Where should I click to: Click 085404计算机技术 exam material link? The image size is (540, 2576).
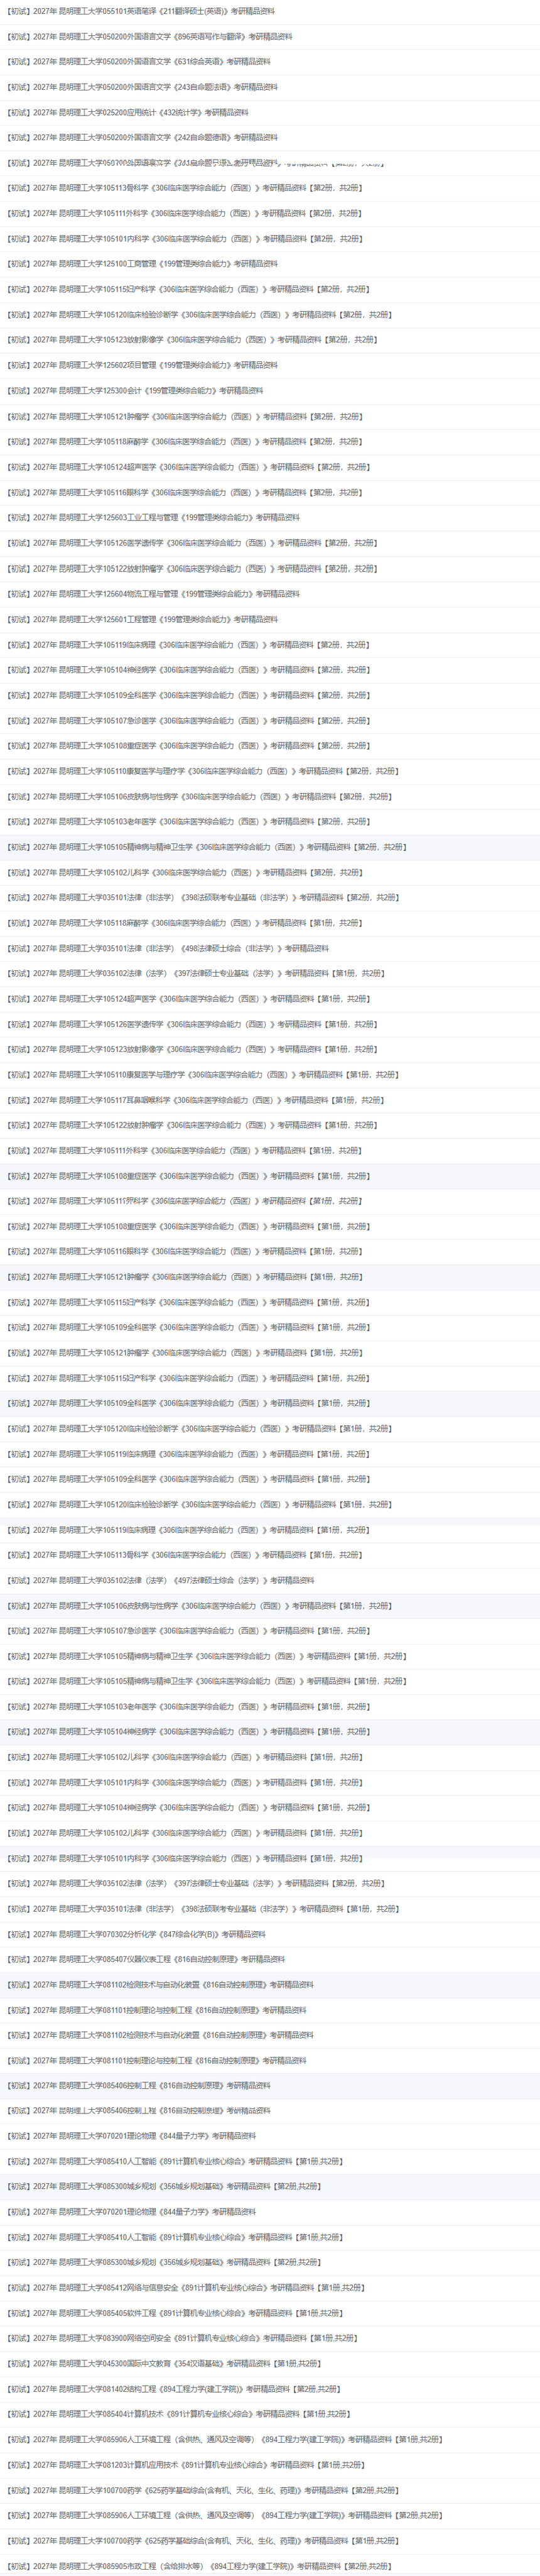coord(179,2414)
